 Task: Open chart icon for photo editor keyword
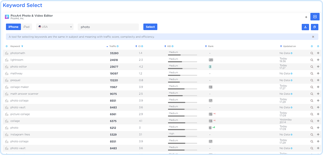point(7,67)
